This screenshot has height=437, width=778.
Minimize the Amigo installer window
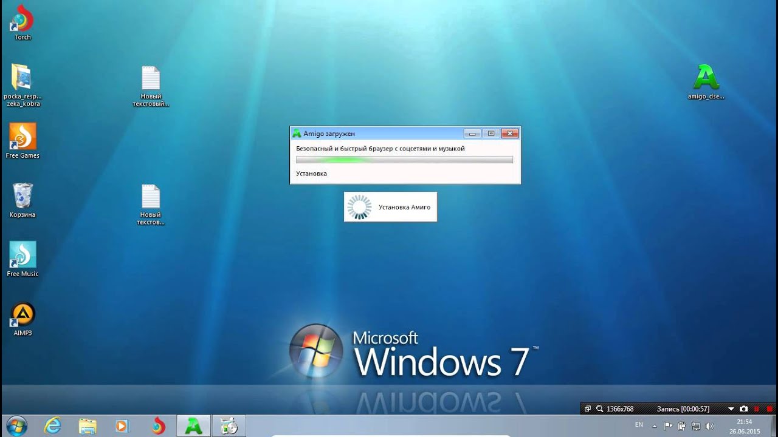[472, 134]
